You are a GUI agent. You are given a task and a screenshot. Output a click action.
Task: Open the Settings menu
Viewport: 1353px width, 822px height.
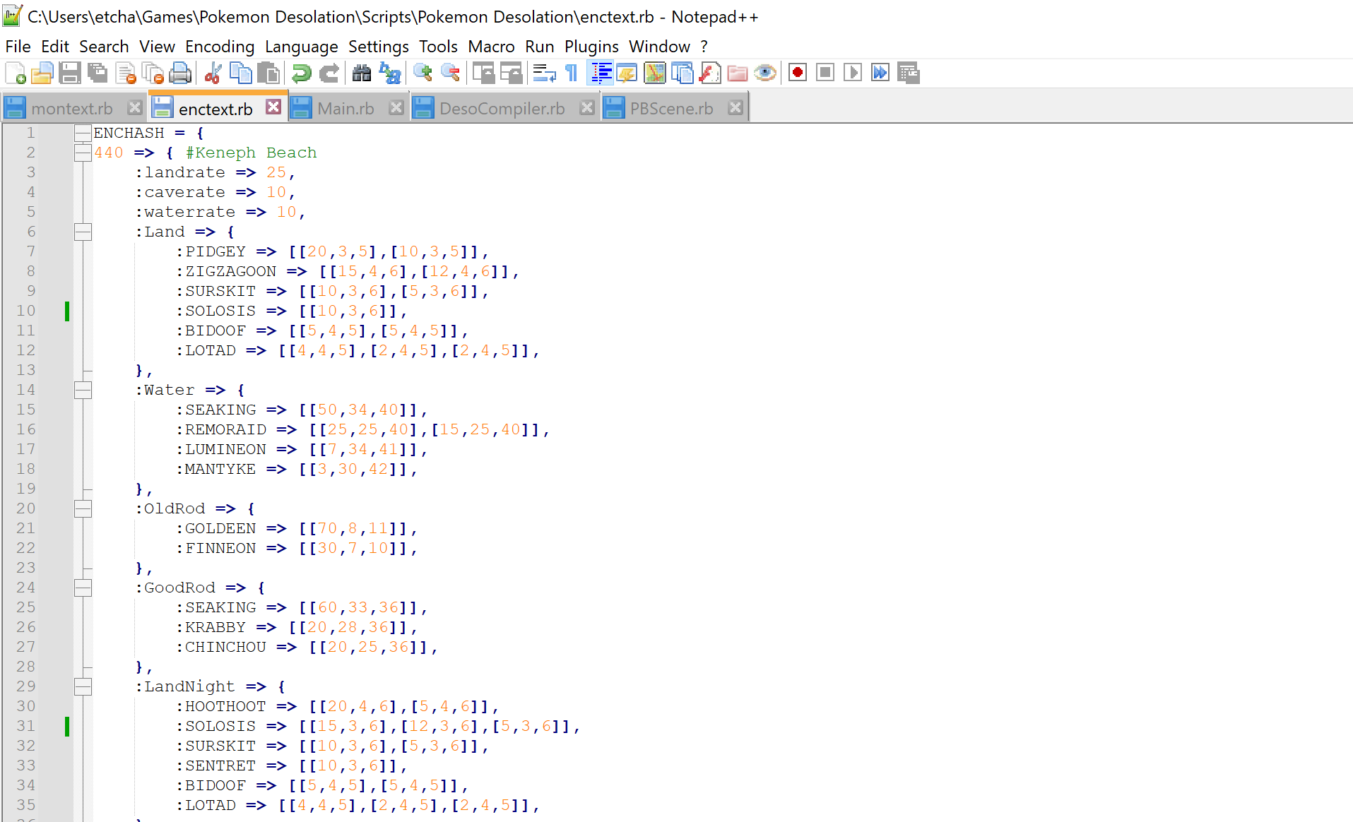[379, 47]
